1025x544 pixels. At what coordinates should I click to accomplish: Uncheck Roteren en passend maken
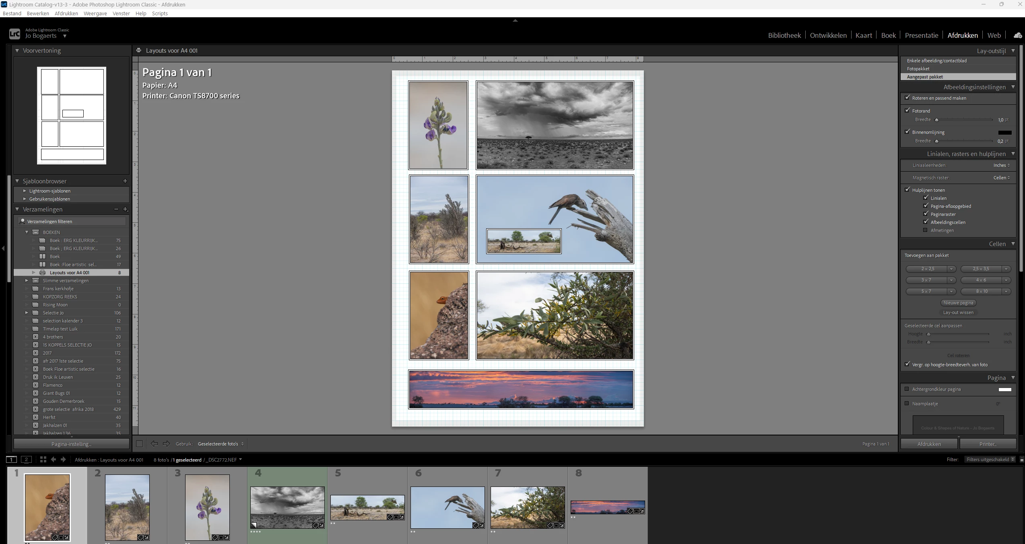pyautogui.click(x=907, y=98)
